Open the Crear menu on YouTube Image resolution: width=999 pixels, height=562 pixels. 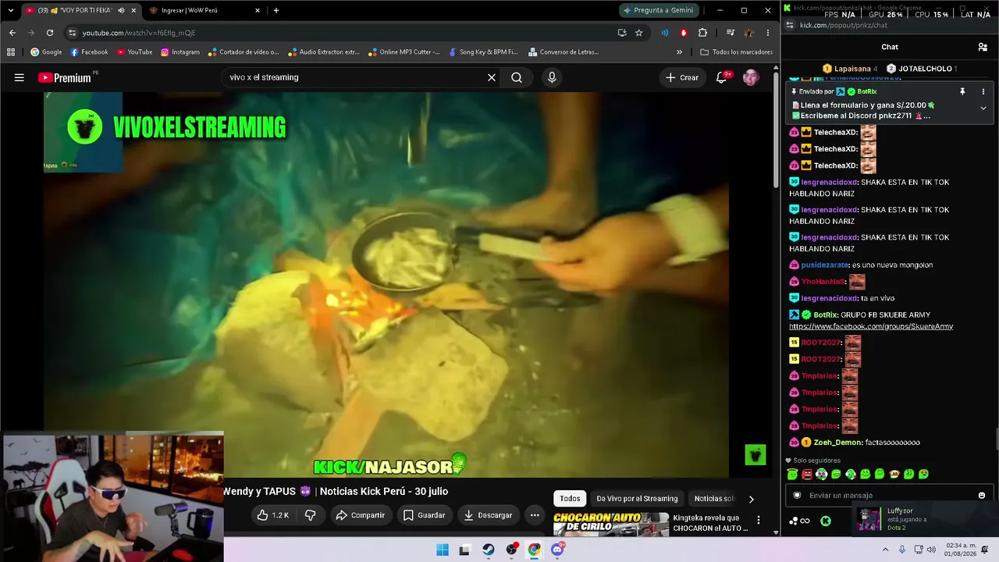682,77
